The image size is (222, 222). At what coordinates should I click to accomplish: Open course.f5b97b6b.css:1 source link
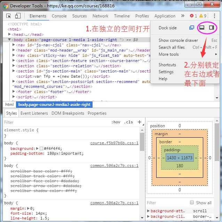click(114, 143)
